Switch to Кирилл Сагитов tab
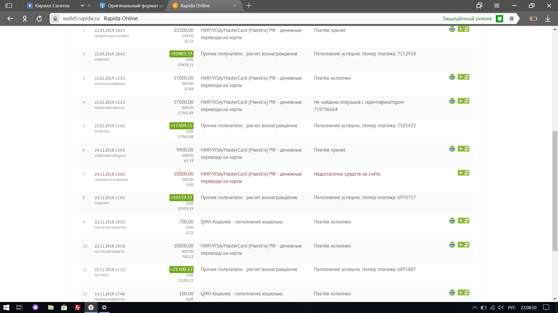 point(52,6)
